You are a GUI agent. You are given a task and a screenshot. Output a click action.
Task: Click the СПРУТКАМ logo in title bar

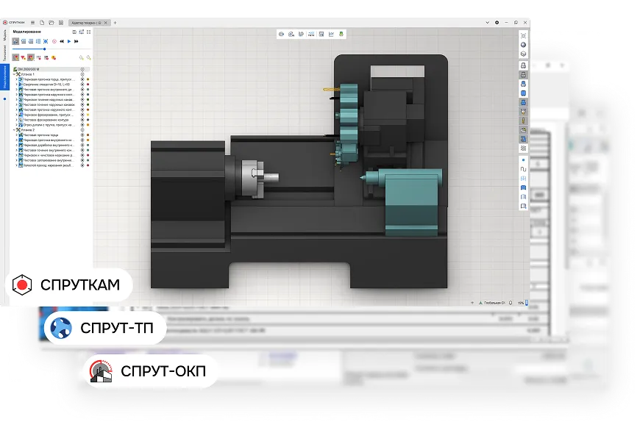click(14, 23)
